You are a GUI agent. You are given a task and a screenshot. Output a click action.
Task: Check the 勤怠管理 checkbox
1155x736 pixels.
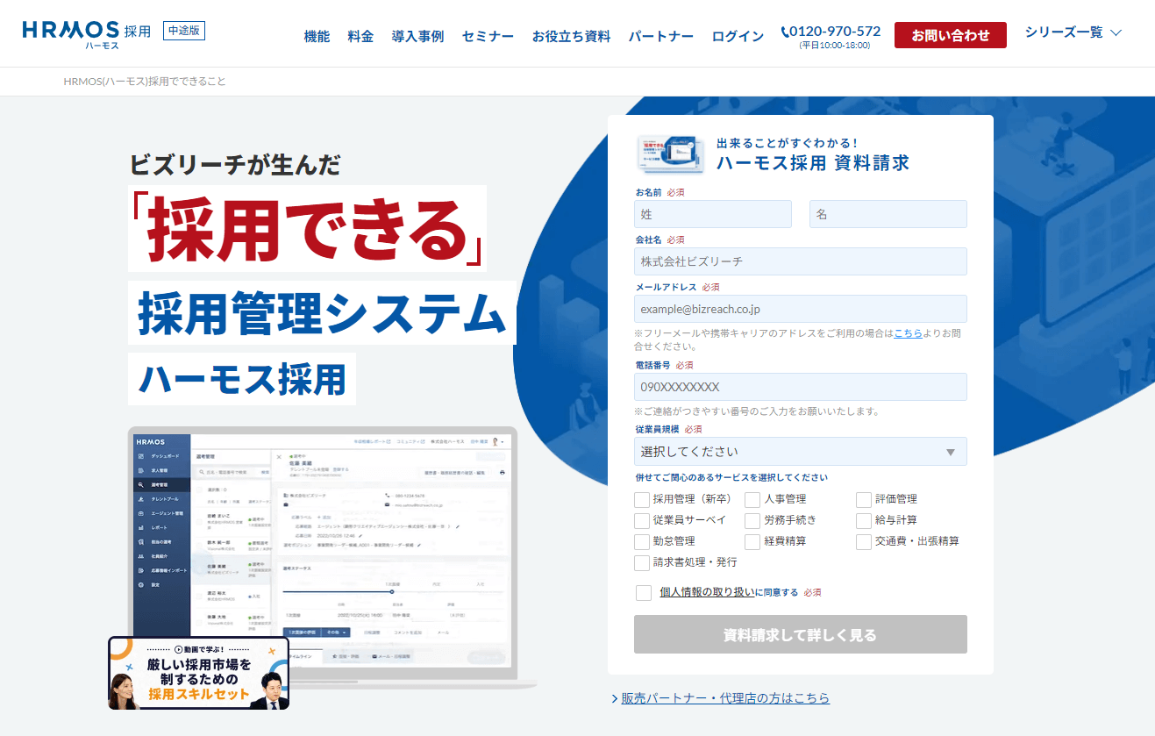[x=642, y=541]
